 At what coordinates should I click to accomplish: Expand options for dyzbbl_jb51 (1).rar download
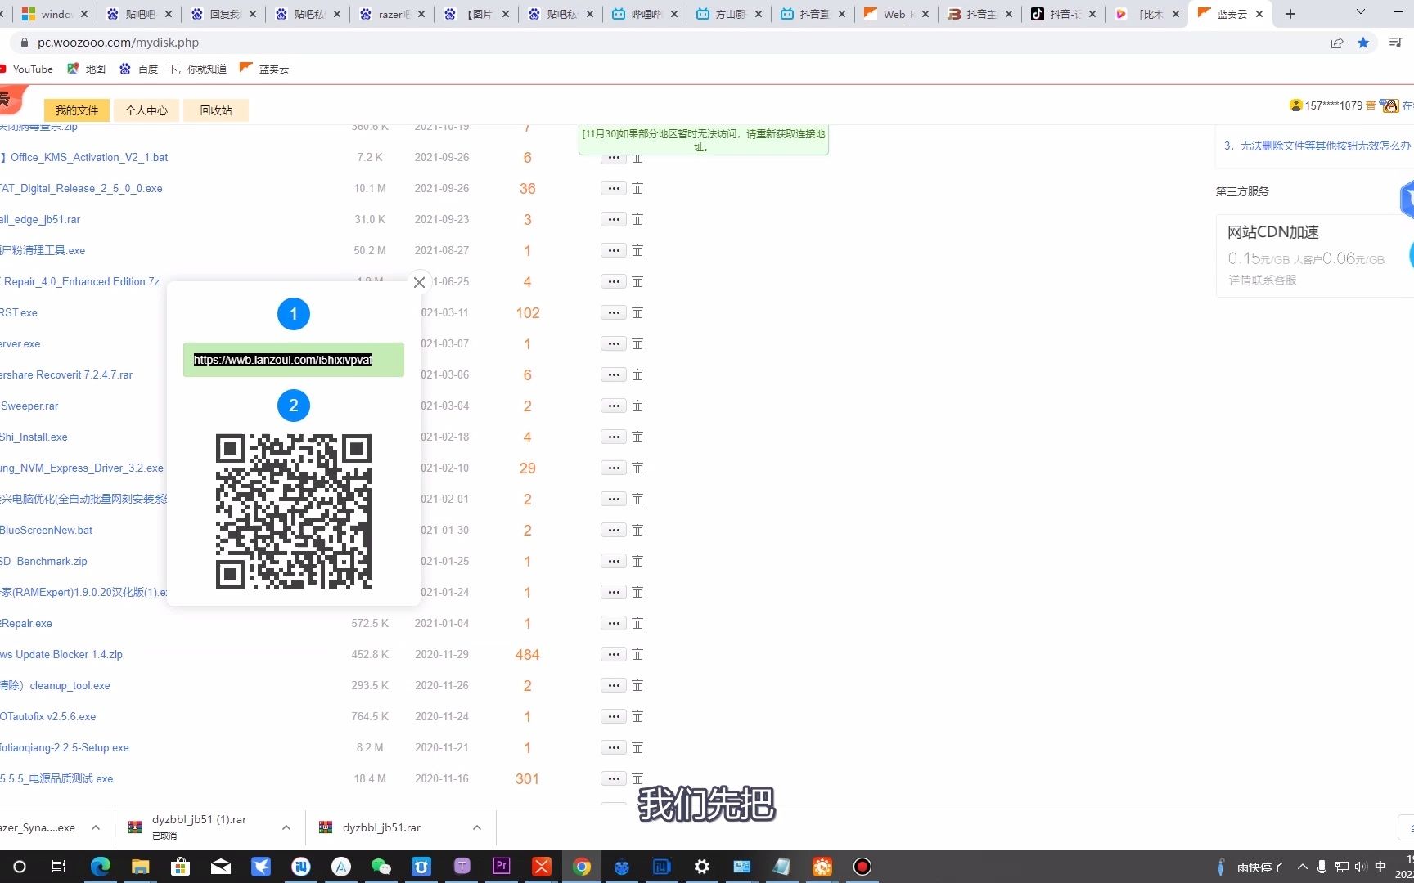tap(286, 827)
